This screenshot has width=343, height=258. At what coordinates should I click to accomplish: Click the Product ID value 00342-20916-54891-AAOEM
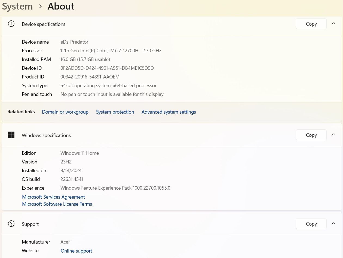[90, 77]
